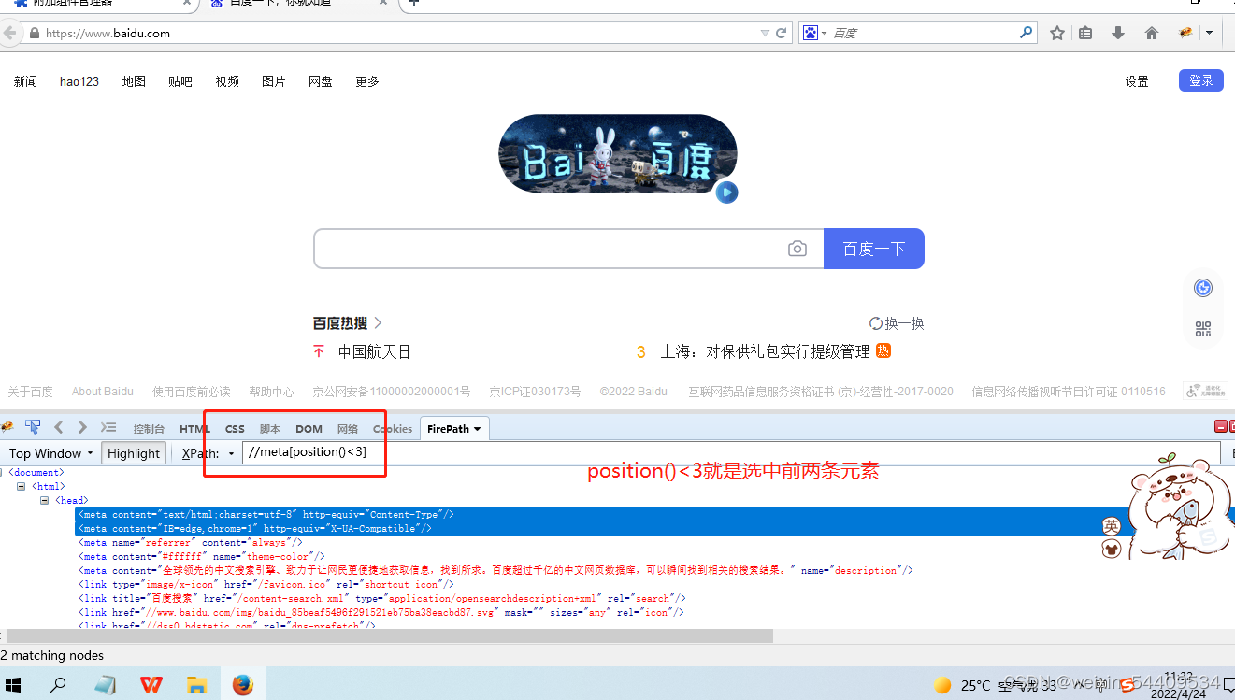This screenshot has width=1235, height=700.
Task: Toggle the Firebug command line icon
Action: point(108,427)
